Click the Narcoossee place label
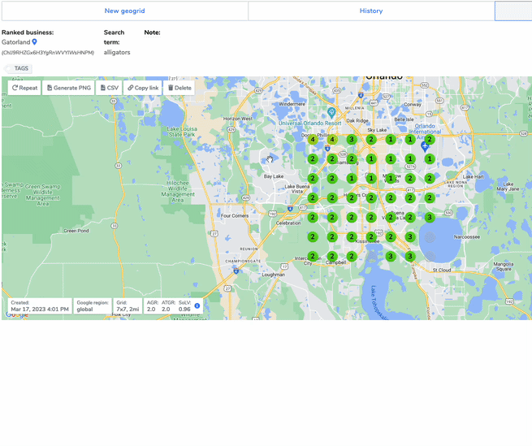 pyautogui.click(x=467, y=237)
